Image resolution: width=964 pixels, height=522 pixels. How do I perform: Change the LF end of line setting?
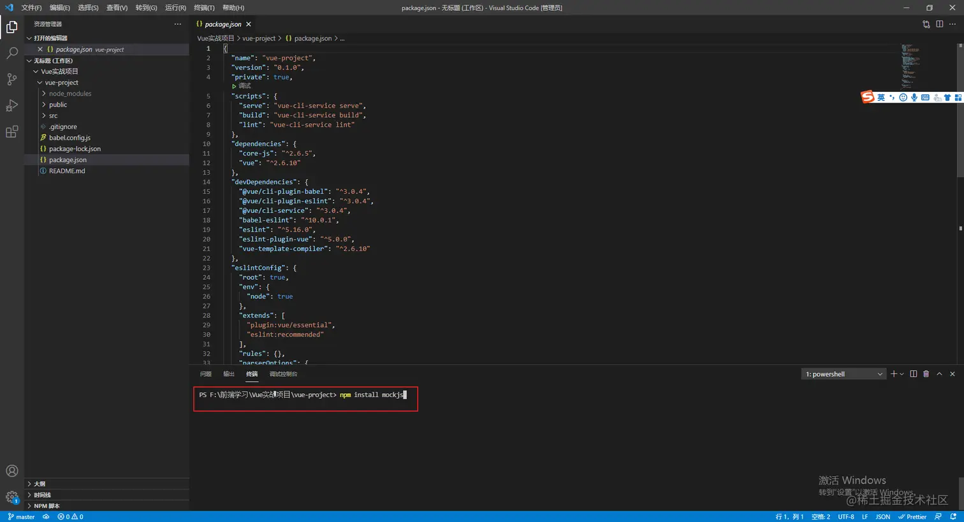(865, 517)
